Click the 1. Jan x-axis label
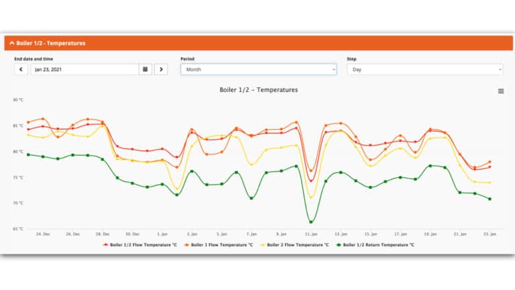 click(x=162, y=234)
